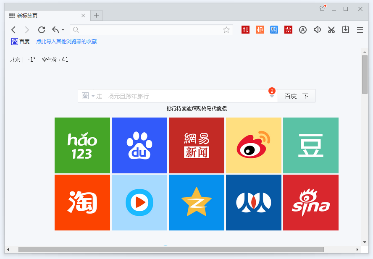
Task: Click the undo closed tab arrow
Action: pos(55,30)
